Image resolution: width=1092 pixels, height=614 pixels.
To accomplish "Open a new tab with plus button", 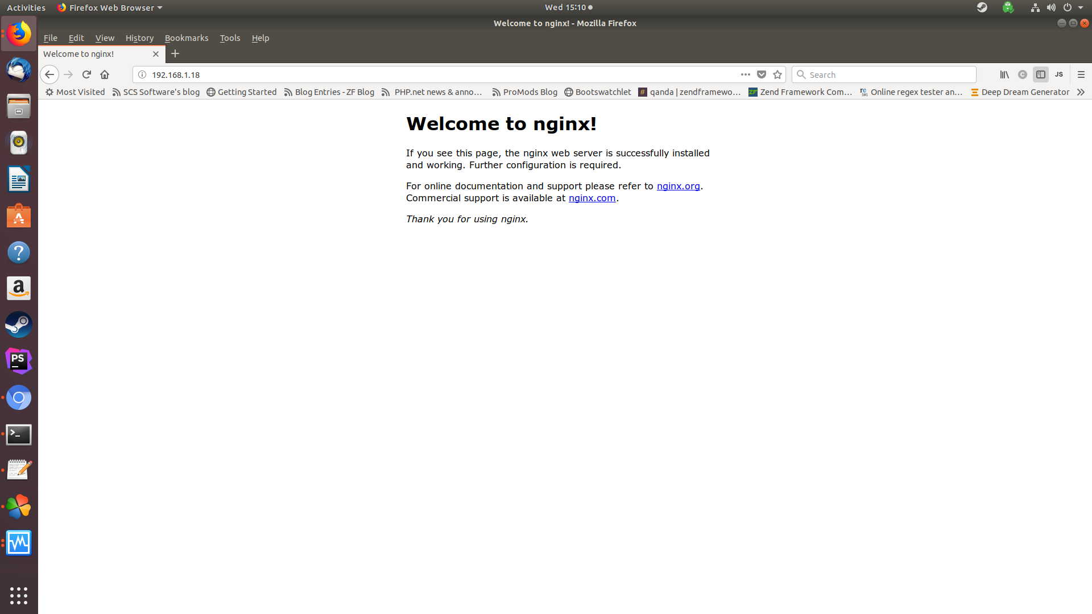I will 175,53.
